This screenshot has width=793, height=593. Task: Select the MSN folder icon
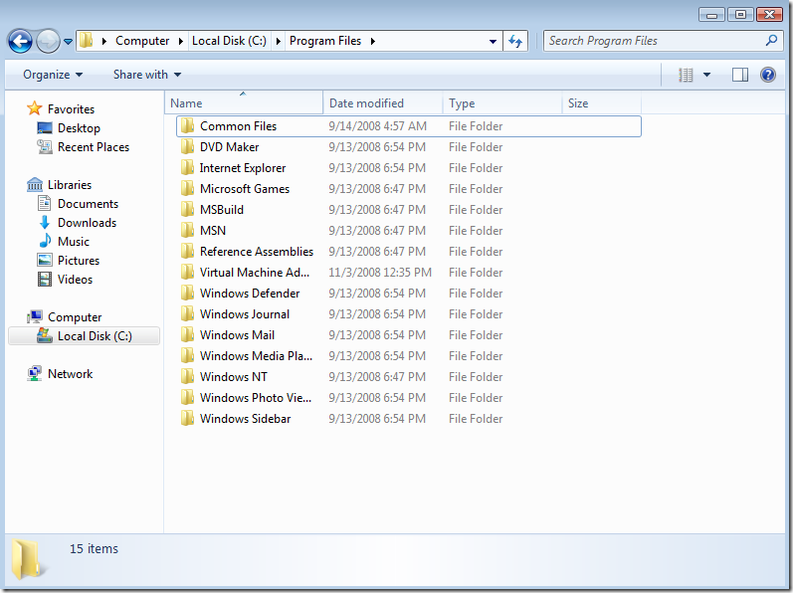pos(187,230)
